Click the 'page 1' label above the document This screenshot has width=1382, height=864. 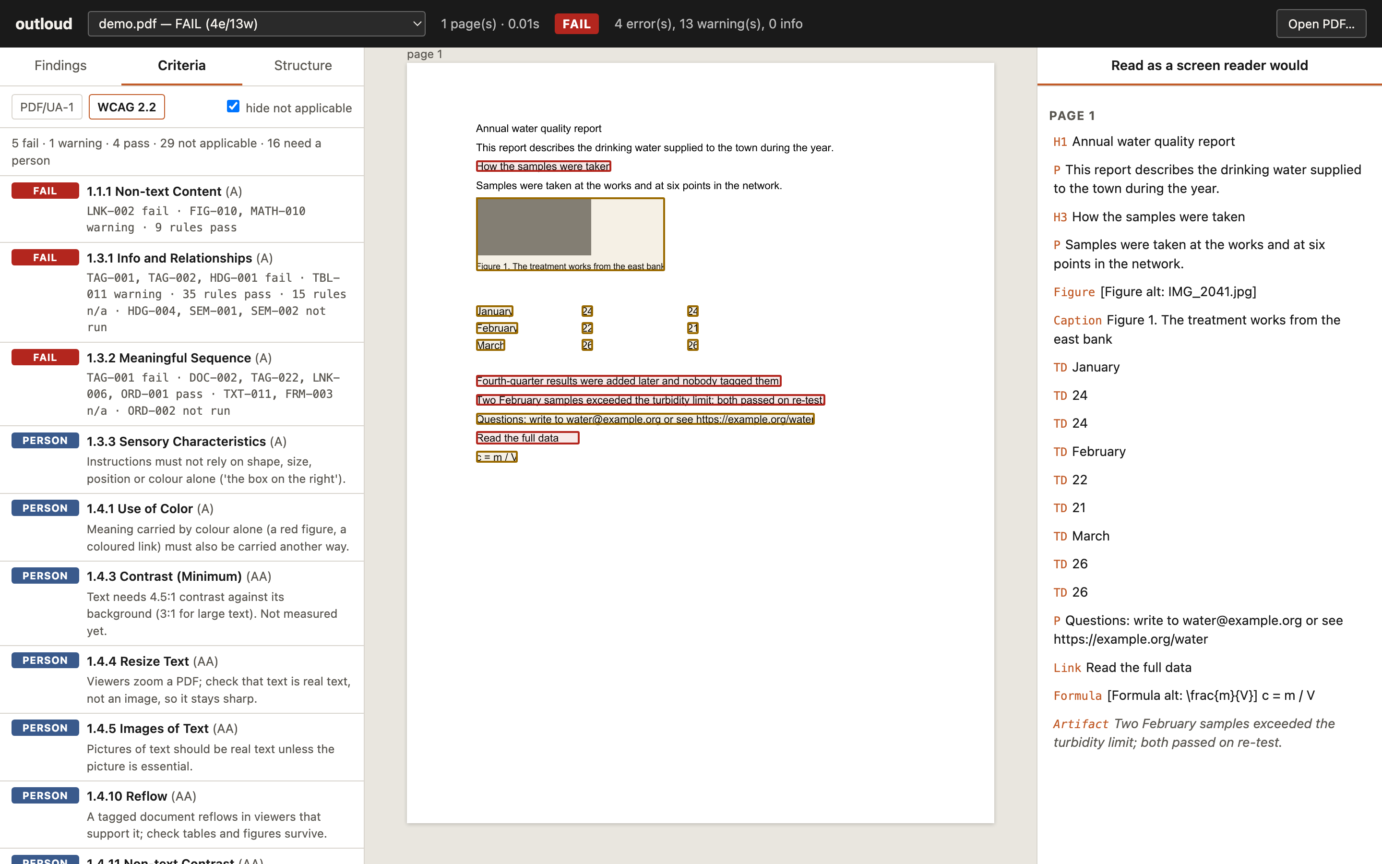click(x=424, y=54)
